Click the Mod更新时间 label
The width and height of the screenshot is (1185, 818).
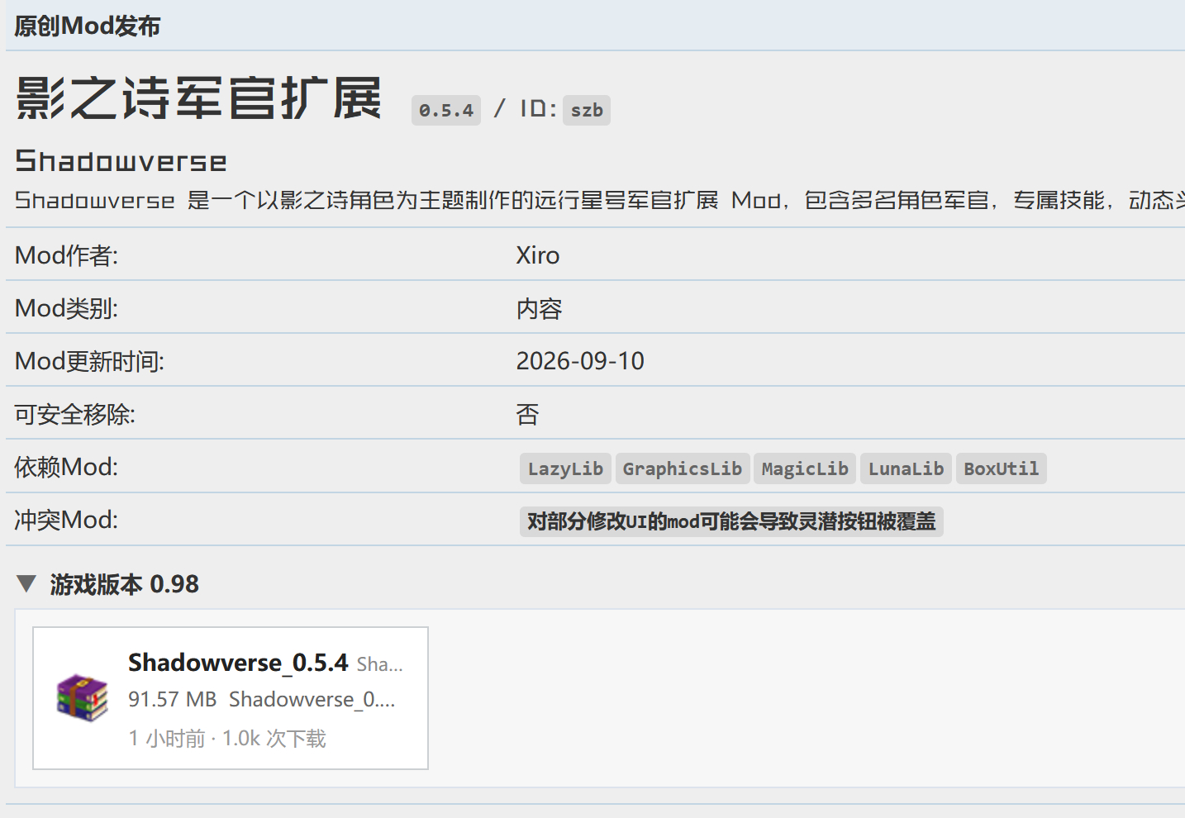[x=90, y=361]
